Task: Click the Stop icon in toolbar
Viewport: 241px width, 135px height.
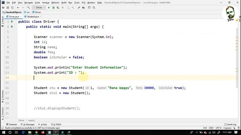Action: click(63, 7)
